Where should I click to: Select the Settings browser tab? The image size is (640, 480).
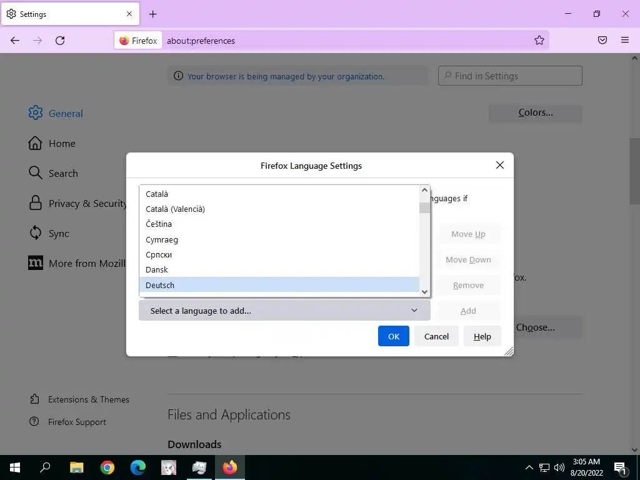[70, 14]
